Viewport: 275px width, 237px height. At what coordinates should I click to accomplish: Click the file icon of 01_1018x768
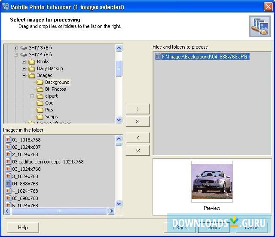(8, 139)
